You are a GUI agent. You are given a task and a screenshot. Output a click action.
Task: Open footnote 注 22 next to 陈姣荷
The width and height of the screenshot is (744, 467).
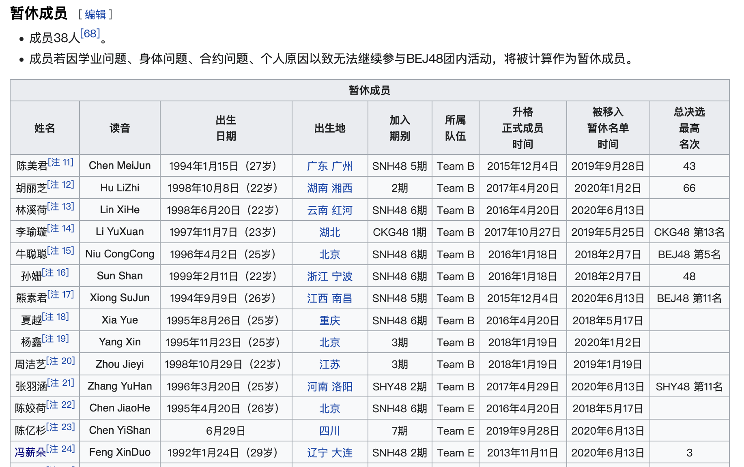coord(61,405)
